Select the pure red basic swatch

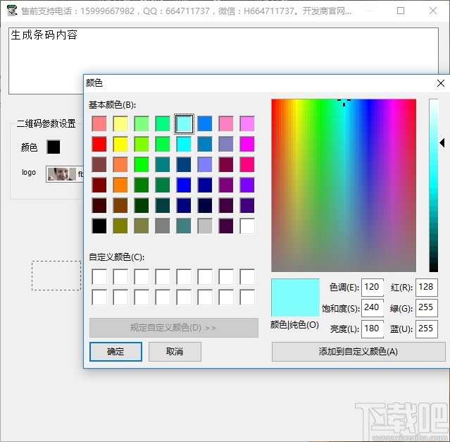[99, 145]
